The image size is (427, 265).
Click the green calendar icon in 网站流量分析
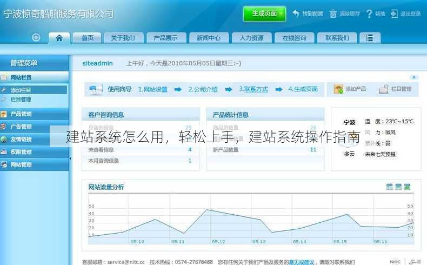[407, 187]
